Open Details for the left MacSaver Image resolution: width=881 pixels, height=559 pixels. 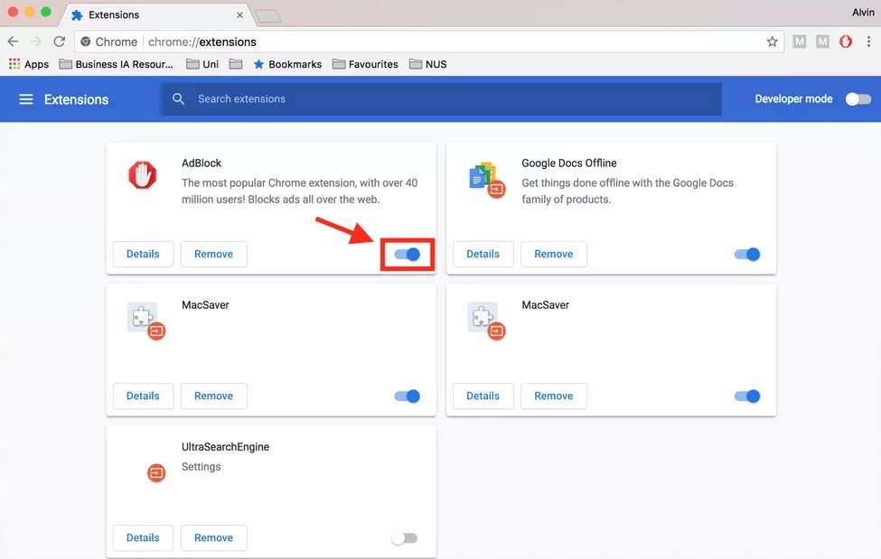(x=143, y=396)
